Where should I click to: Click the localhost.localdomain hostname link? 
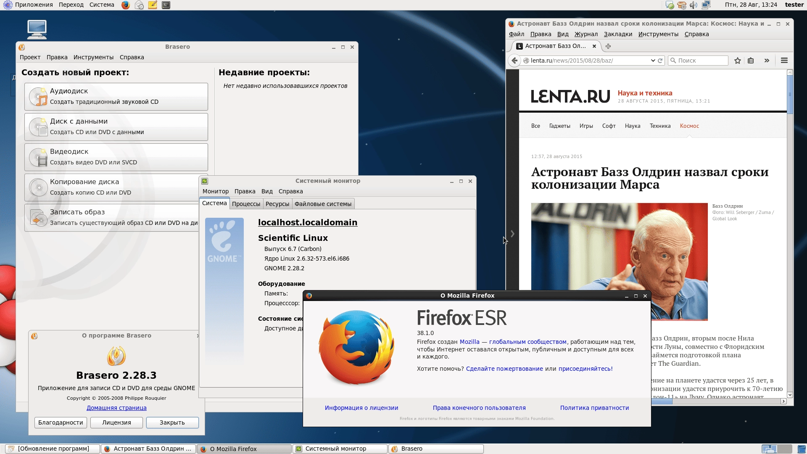point(308,223)
